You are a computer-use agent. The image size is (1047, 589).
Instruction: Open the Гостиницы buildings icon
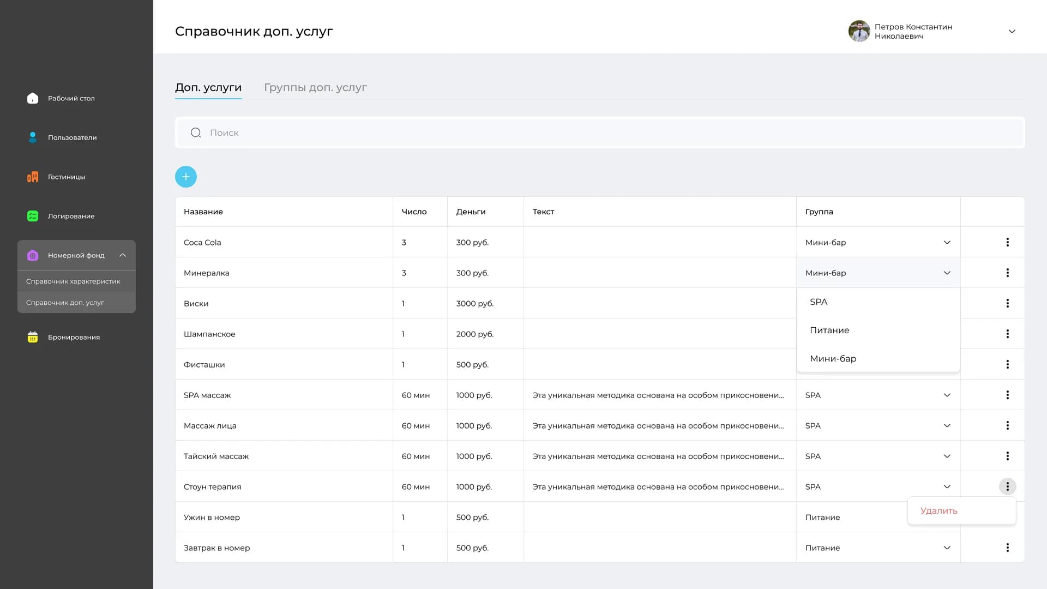(x=33, y=177)
